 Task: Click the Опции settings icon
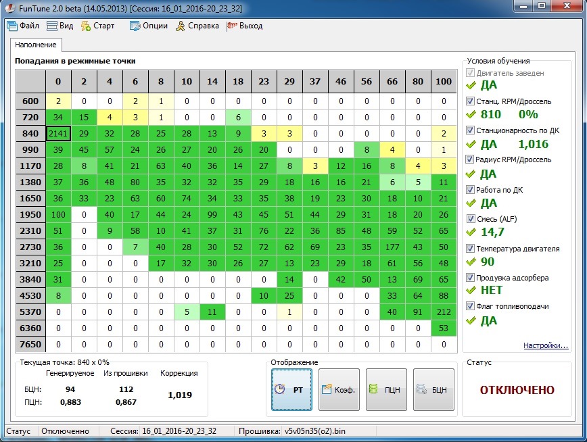[x=135, y=26]
